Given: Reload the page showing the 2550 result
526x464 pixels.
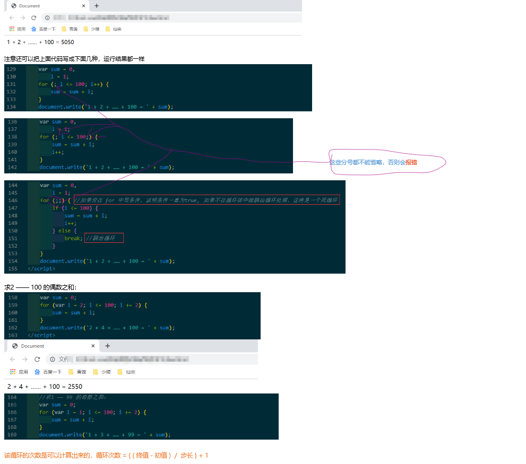Looking at the screenshot, I should tap(37, 360).
